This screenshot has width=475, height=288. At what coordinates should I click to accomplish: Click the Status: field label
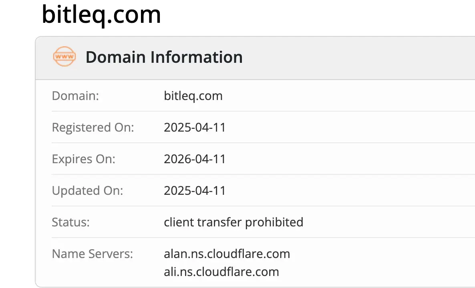coord(71,222)
